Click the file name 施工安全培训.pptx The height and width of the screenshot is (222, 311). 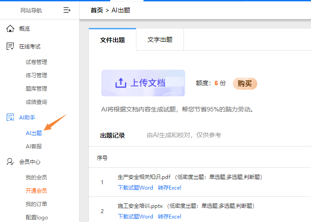[x=140, y=206]
